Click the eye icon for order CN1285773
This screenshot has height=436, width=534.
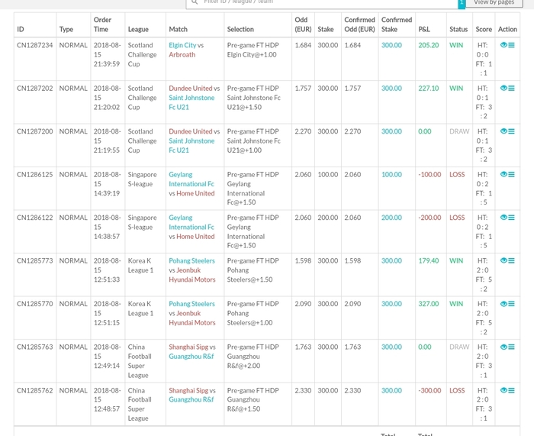[x=503, y=261]
